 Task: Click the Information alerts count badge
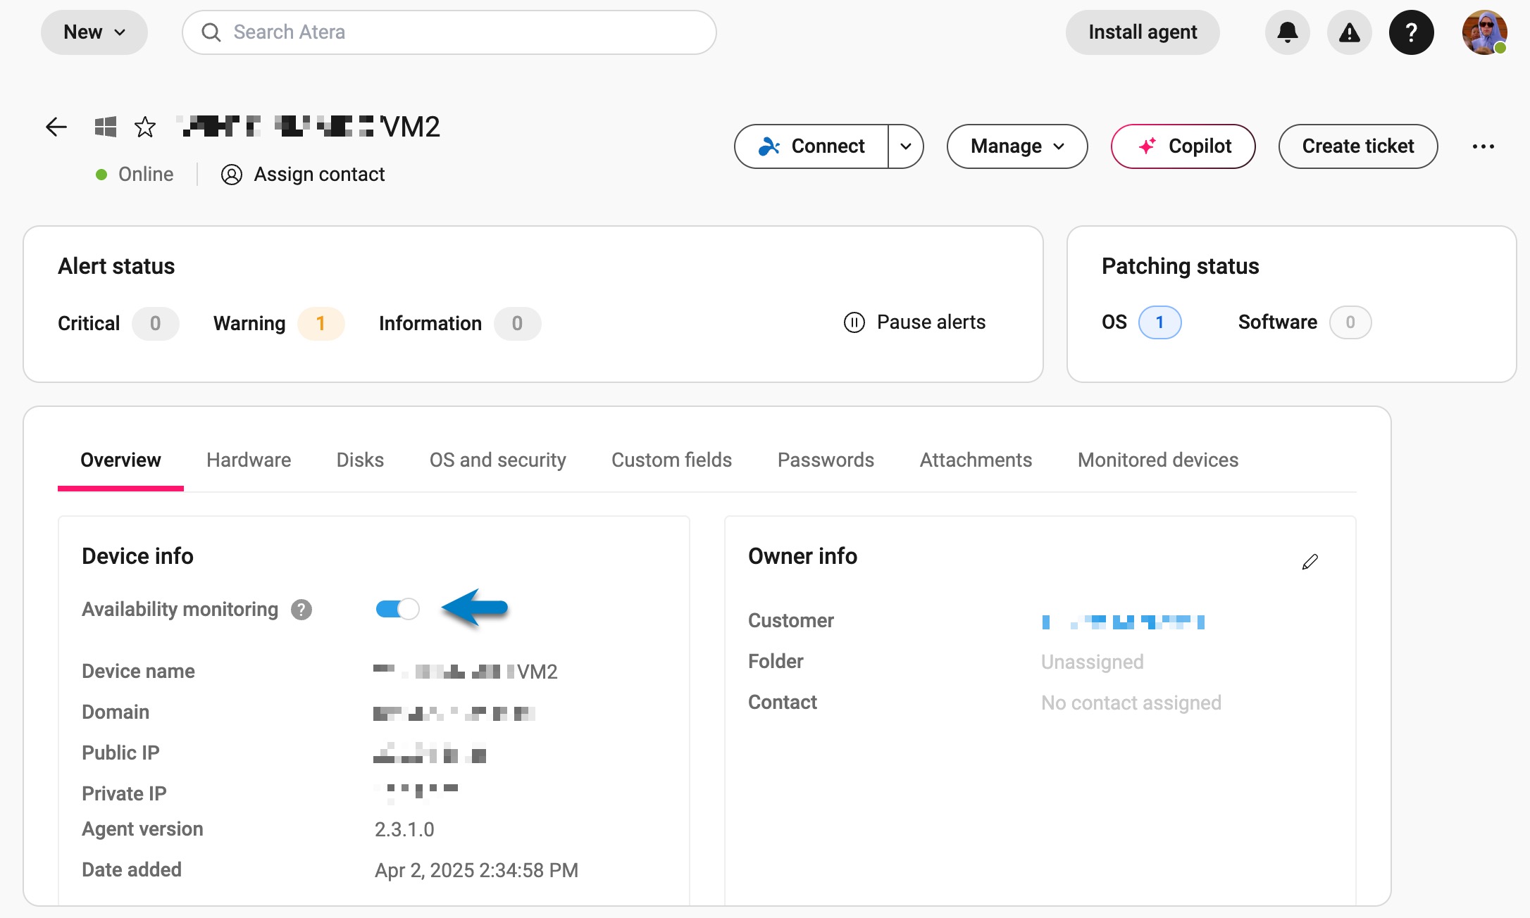(x=517, y=324)
